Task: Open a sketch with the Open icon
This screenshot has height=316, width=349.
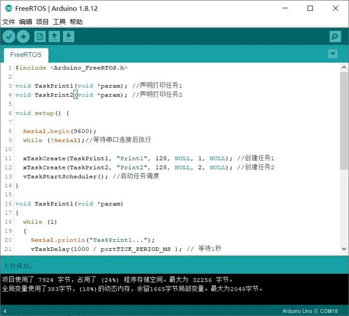Action: click(54, 36)
